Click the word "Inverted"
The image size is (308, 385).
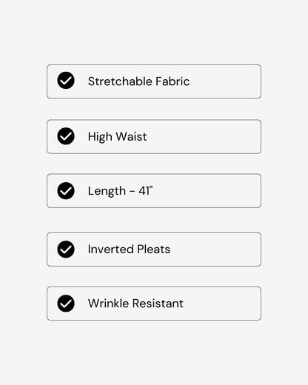(110, 250)
